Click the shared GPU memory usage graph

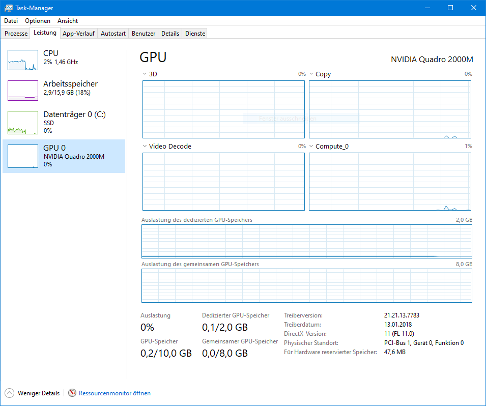(x=306, y=285)
